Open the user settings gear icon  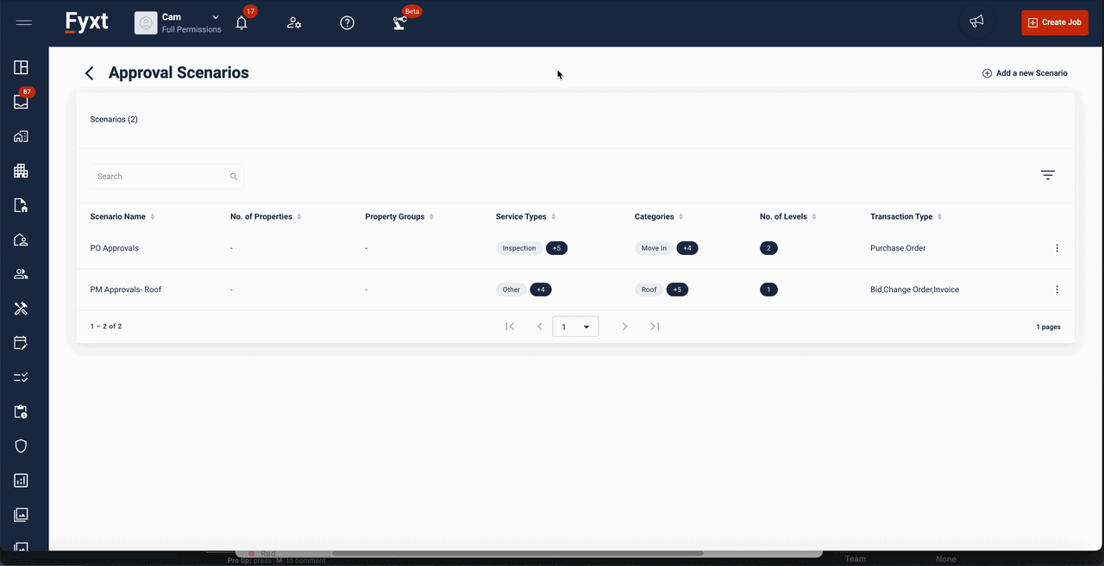pyautogui.click(x=294, y=23)
